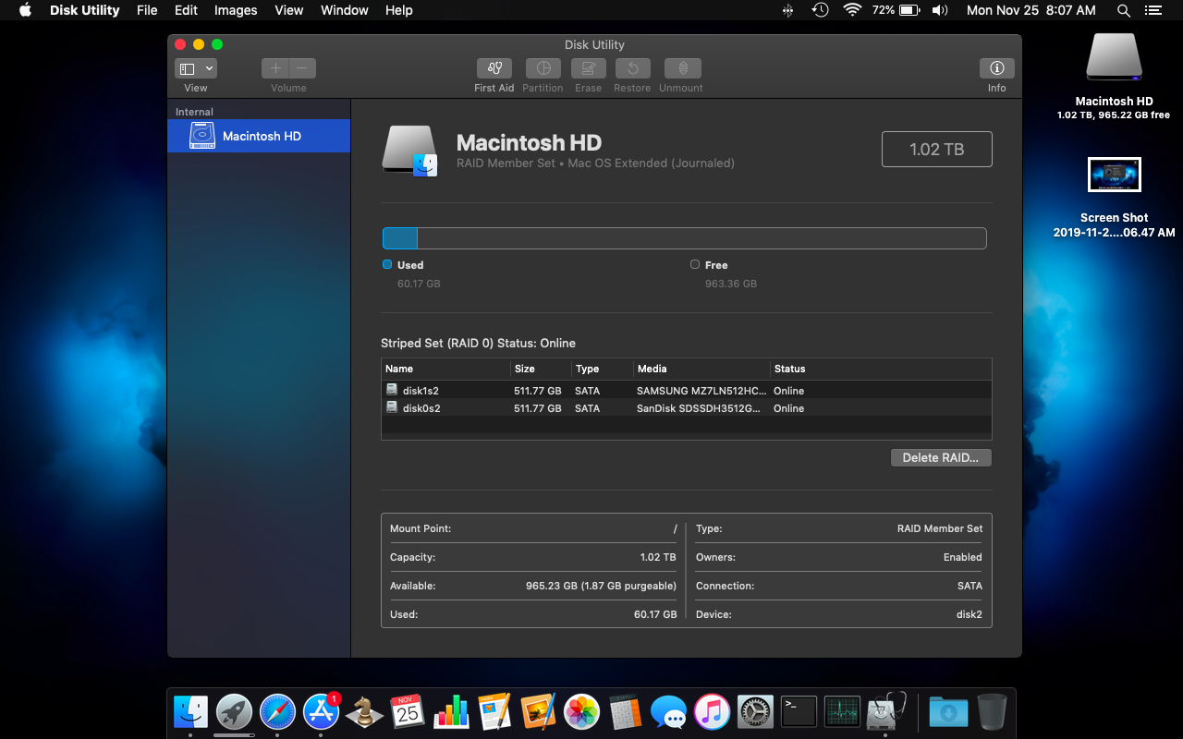Sort by the Name column header

click(445, 369)
